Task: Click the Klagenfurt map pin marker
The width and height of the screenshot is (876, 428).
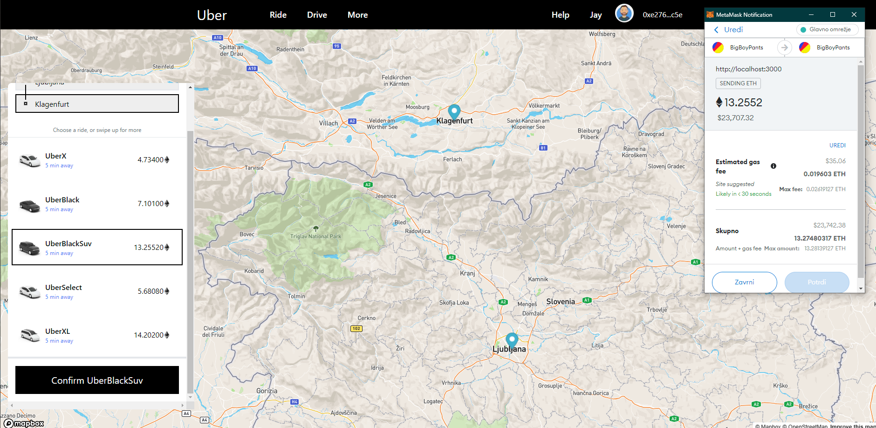Action: 454,112
